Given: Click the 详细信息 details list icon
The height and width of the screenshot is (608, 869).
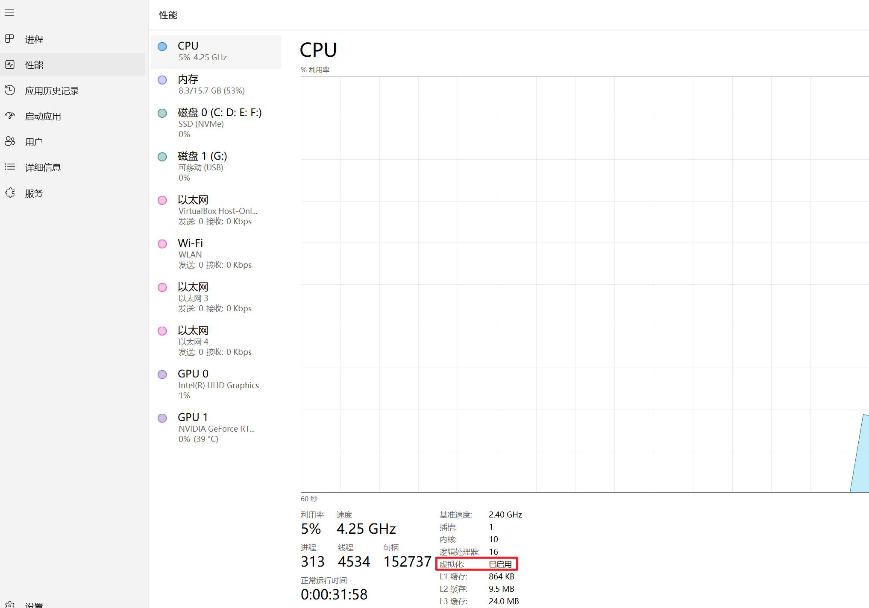Looking at the screenshot, I should (x=9, y=167).
